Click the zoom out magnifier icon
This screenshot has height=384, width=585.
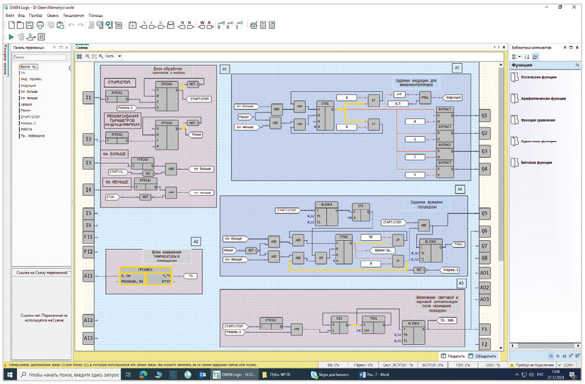(x=88, y=57)
